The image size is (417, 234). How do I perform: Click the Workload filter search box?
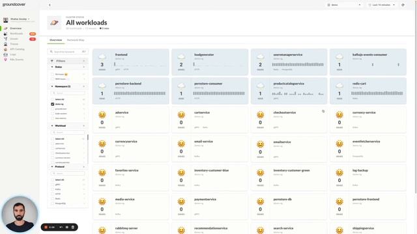pyautogui.click(x=68, y=133)
